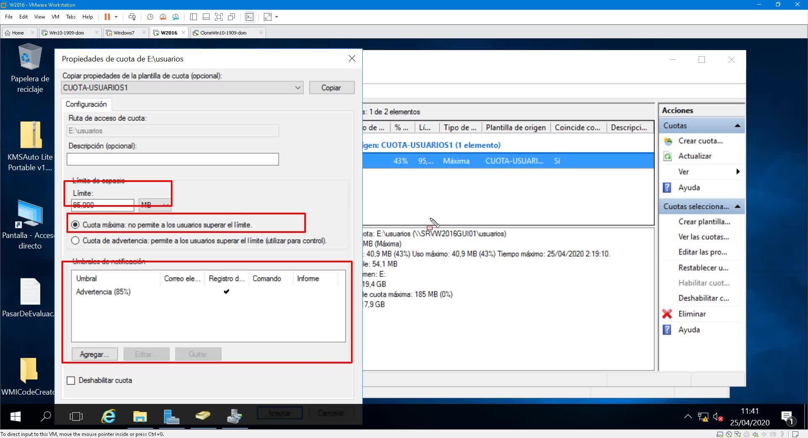The image size is (808, 438).
Task: Click the Descripción (opcional) text field
Action: tap(173, 159)
